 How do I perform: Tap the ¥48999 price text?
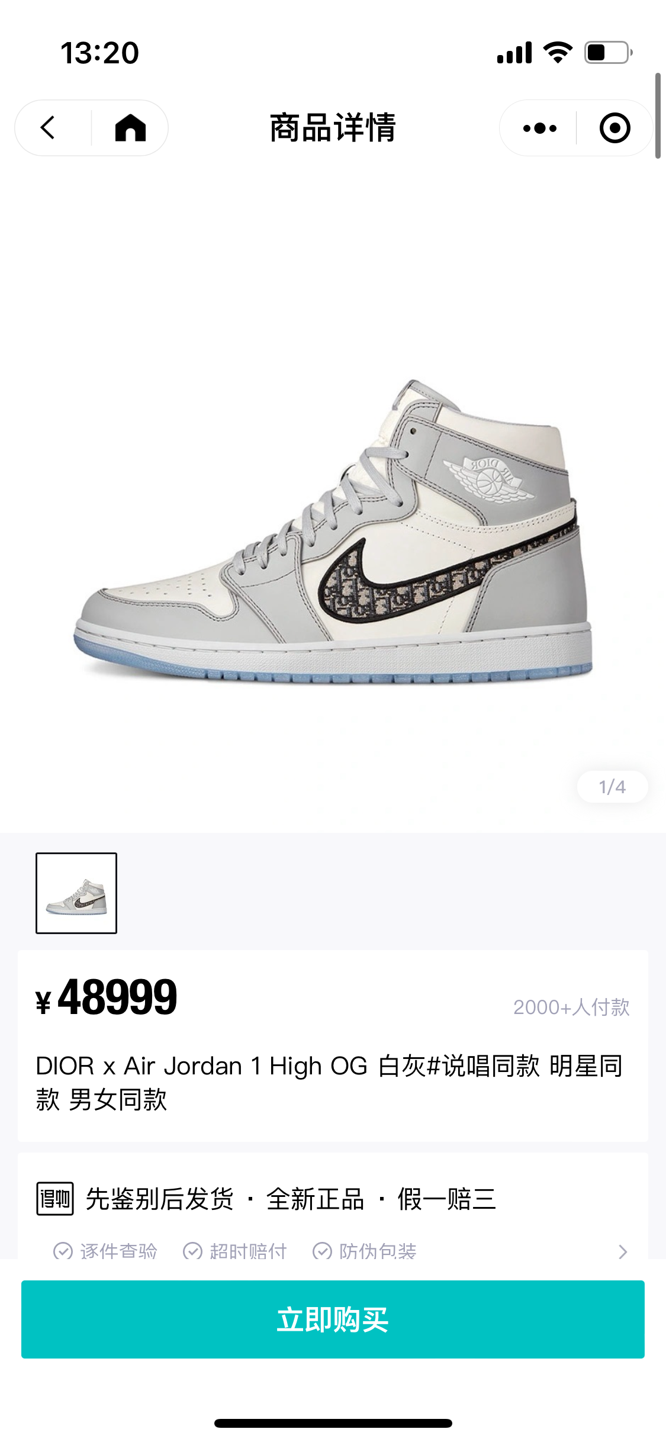107,998
